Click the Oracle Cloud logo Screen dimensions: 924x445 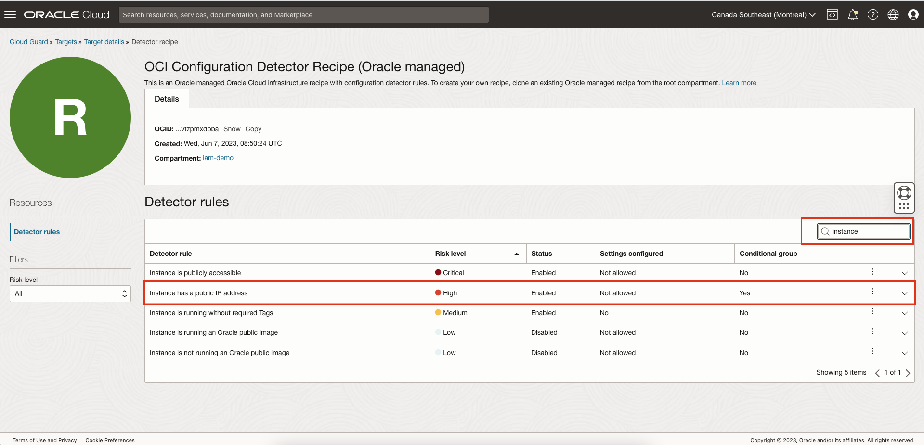click(x=66, y=14)
